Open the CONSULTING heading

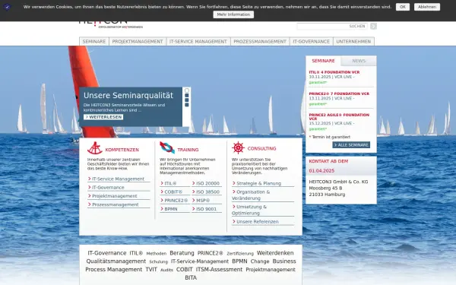[261, 149]
